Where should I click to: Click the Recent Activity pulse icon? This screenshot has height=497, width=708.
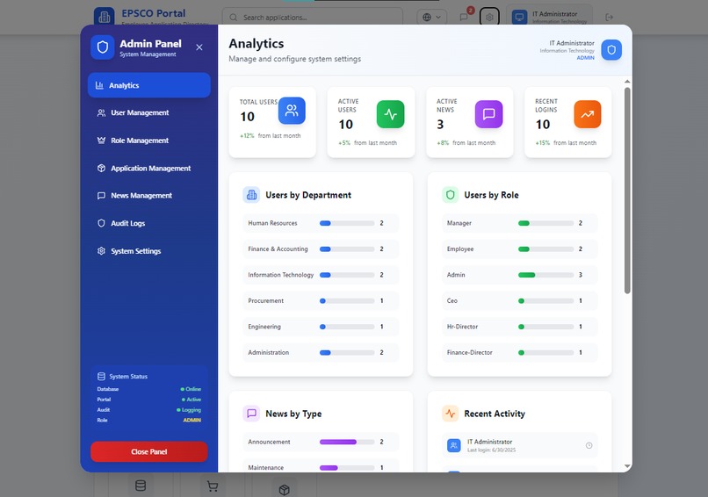[x=450, y=414]
